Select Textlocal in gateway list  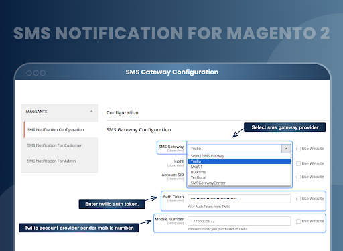tap(239, 177)
